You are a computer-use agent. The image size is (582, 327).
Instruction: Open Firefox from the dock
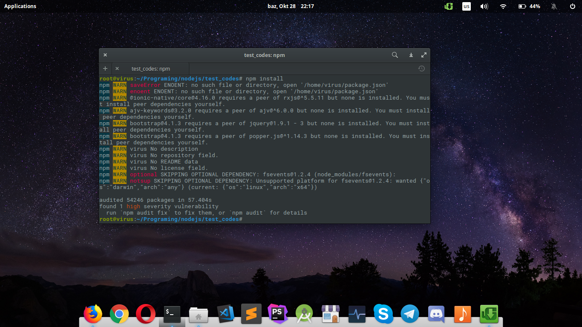pos(93,314)
